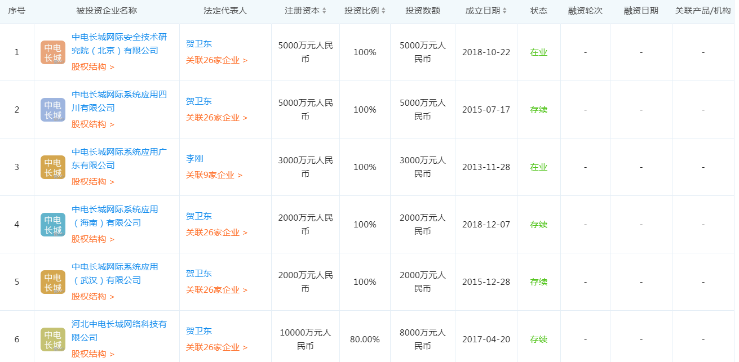Open 贺卫东's profile in the 河北 row
Screen dimensions: 739x362
pos(199,331)
